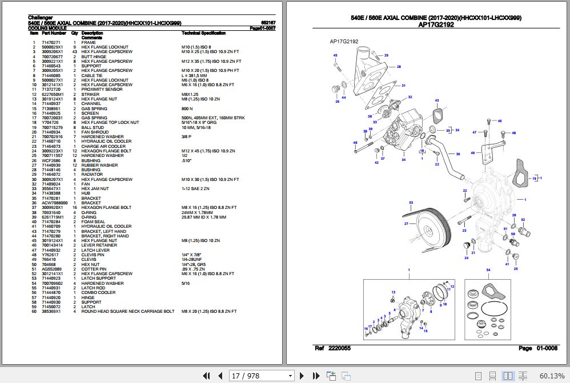Click inside the 17 / 978 page field
Image resolution: width=570 pixels, height=383 pixels.
tap(251, 376)
